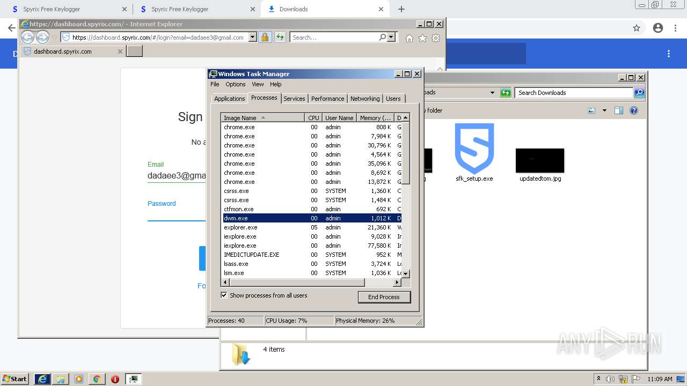
Task: Click the taskbar clock
Action: (660, 379)
